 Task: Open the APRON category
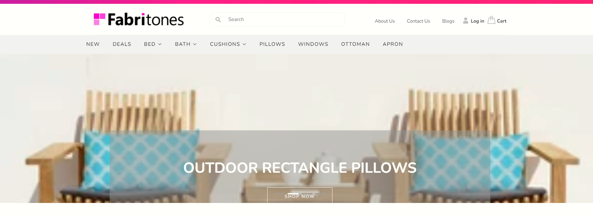click(393, 44)
